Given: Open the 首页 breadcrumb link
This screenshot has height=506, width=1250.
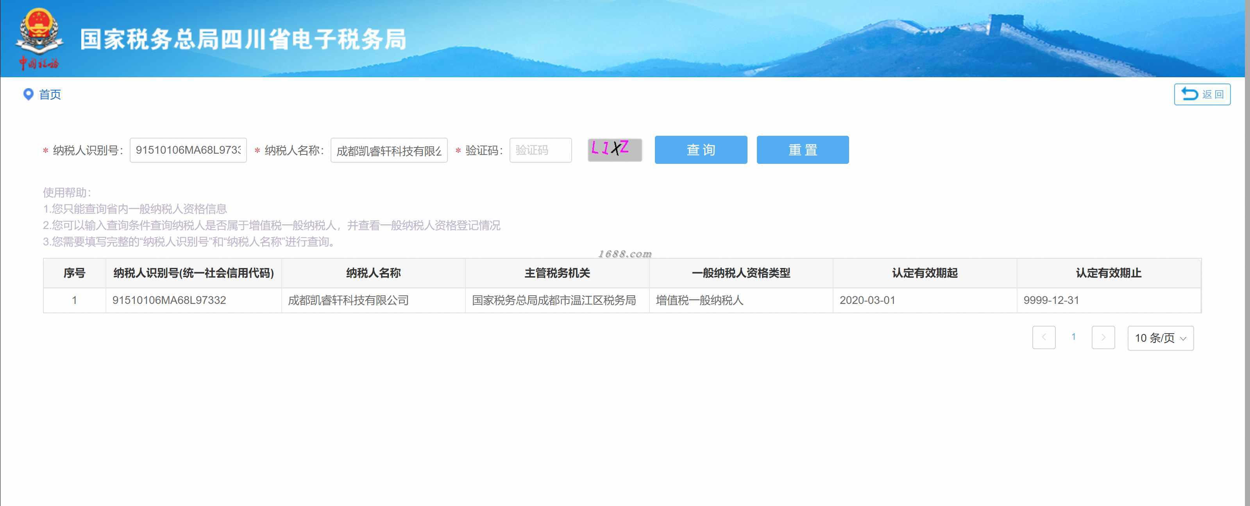Looking at the screenshot, I should [50, 94].
